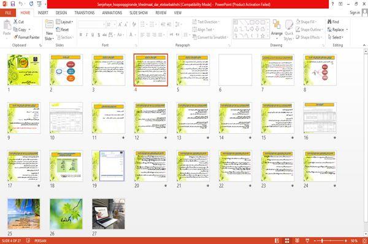Click the Format Painter tool
Viewport: 368px width, 244px height.
tap(26, 37)
